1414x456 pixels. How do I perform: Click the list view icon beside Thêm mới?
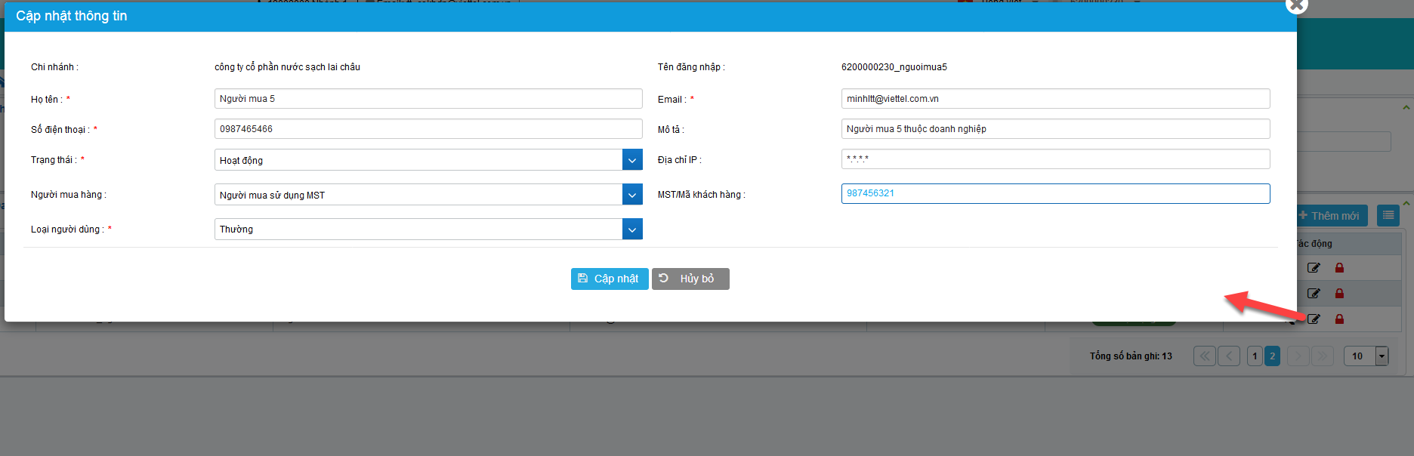1388,216
